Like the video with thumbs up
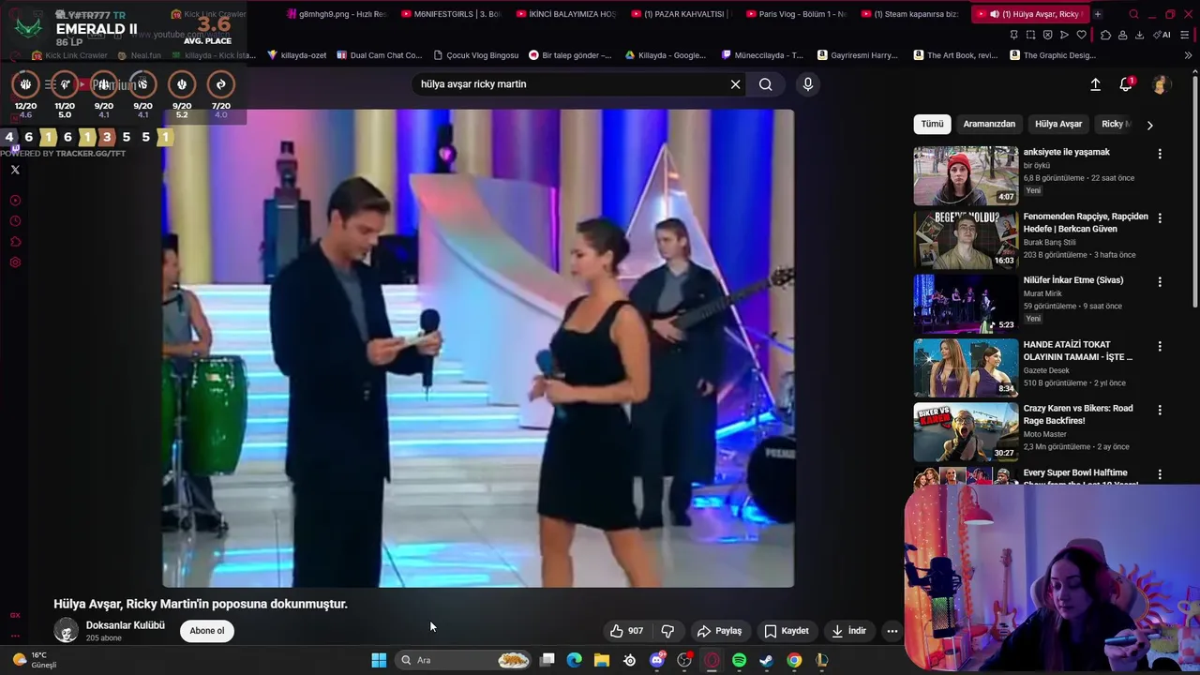The image size is (1200, 675). coord(626,631)
